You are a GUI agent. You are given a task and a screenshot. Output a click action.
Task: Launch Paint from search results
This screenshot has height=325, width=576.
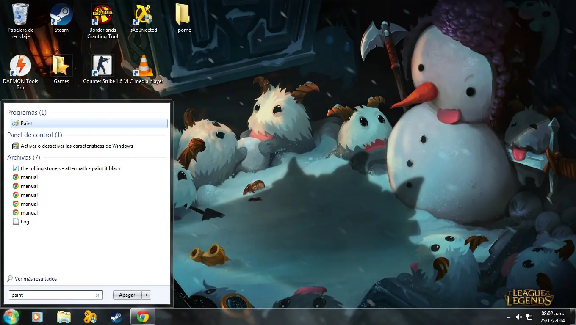tap(89, 124)
